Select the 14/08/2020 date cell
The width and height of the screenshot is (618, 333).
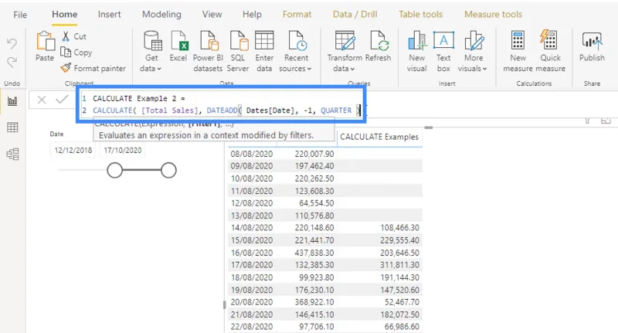point(252,228)
